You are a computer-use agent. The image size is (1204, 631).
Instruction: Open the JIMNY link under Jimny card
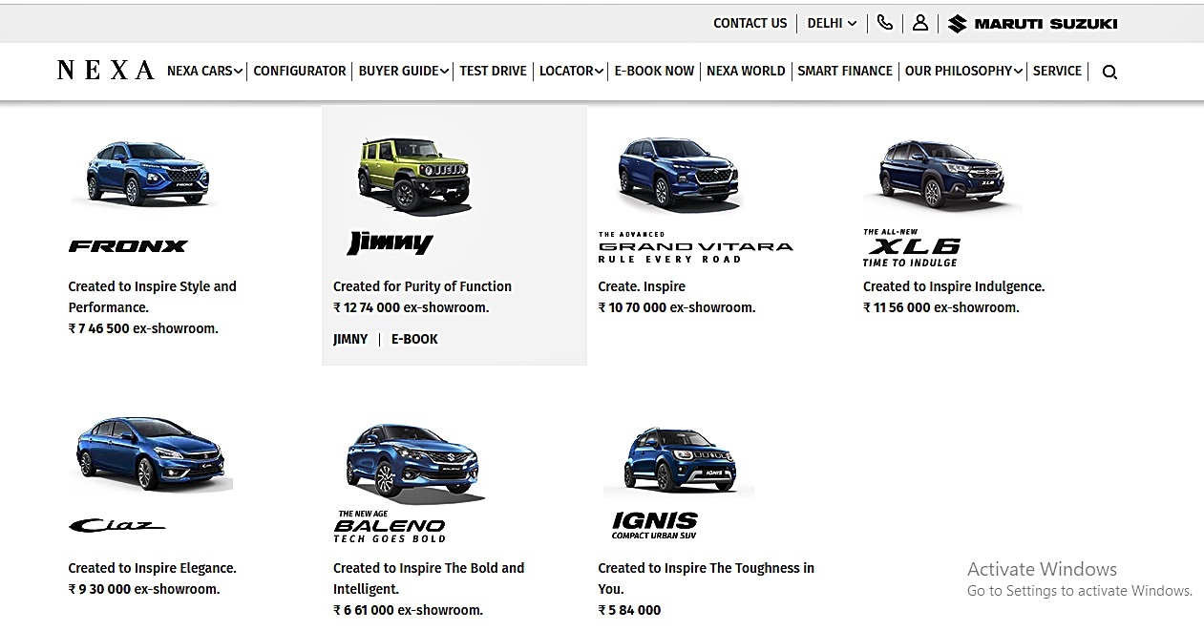coord(350,339)
